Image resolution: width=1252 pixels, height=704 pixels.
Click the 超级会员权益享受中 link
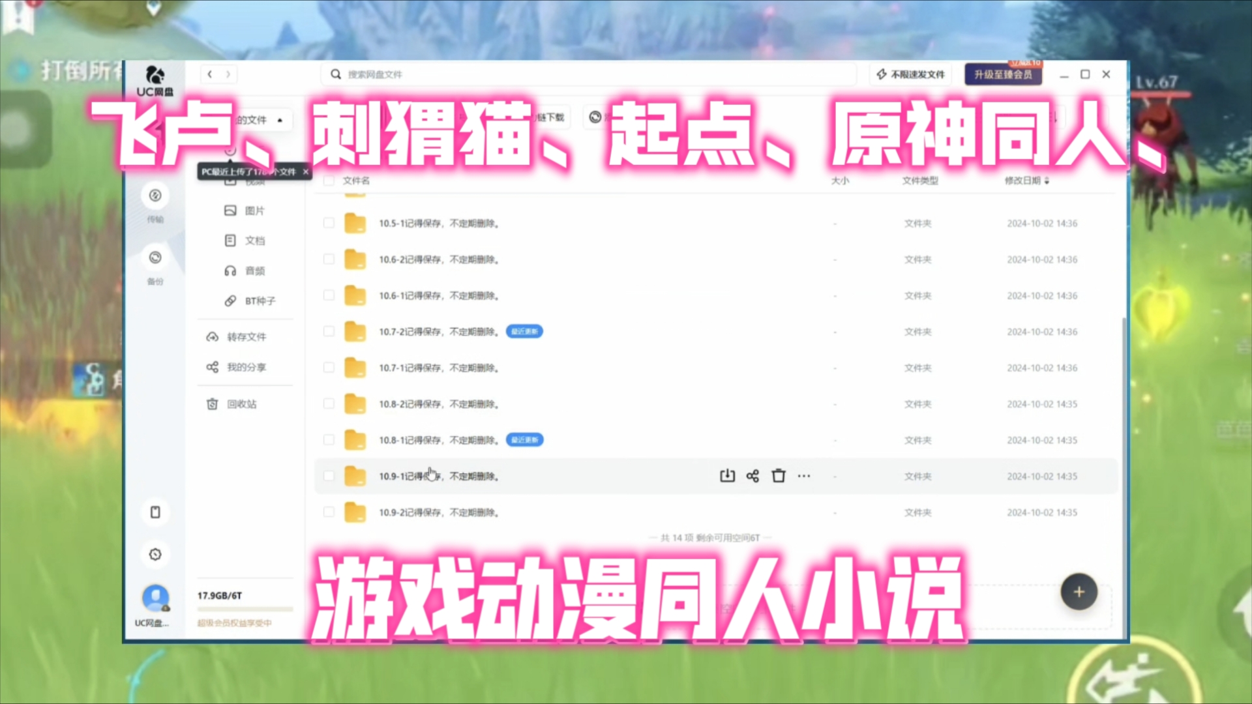coord(235,623)
